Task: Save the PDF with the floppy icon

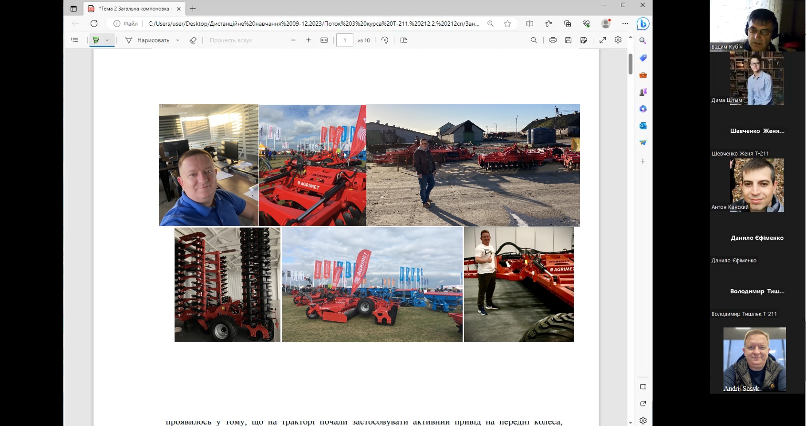Action: (568, 40)
